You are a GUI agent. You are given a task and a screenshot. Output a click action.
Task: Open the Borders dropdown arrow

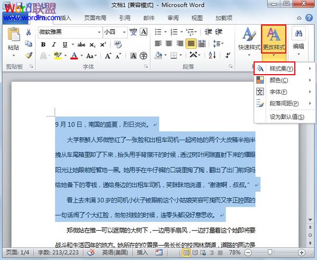point(181,55)
